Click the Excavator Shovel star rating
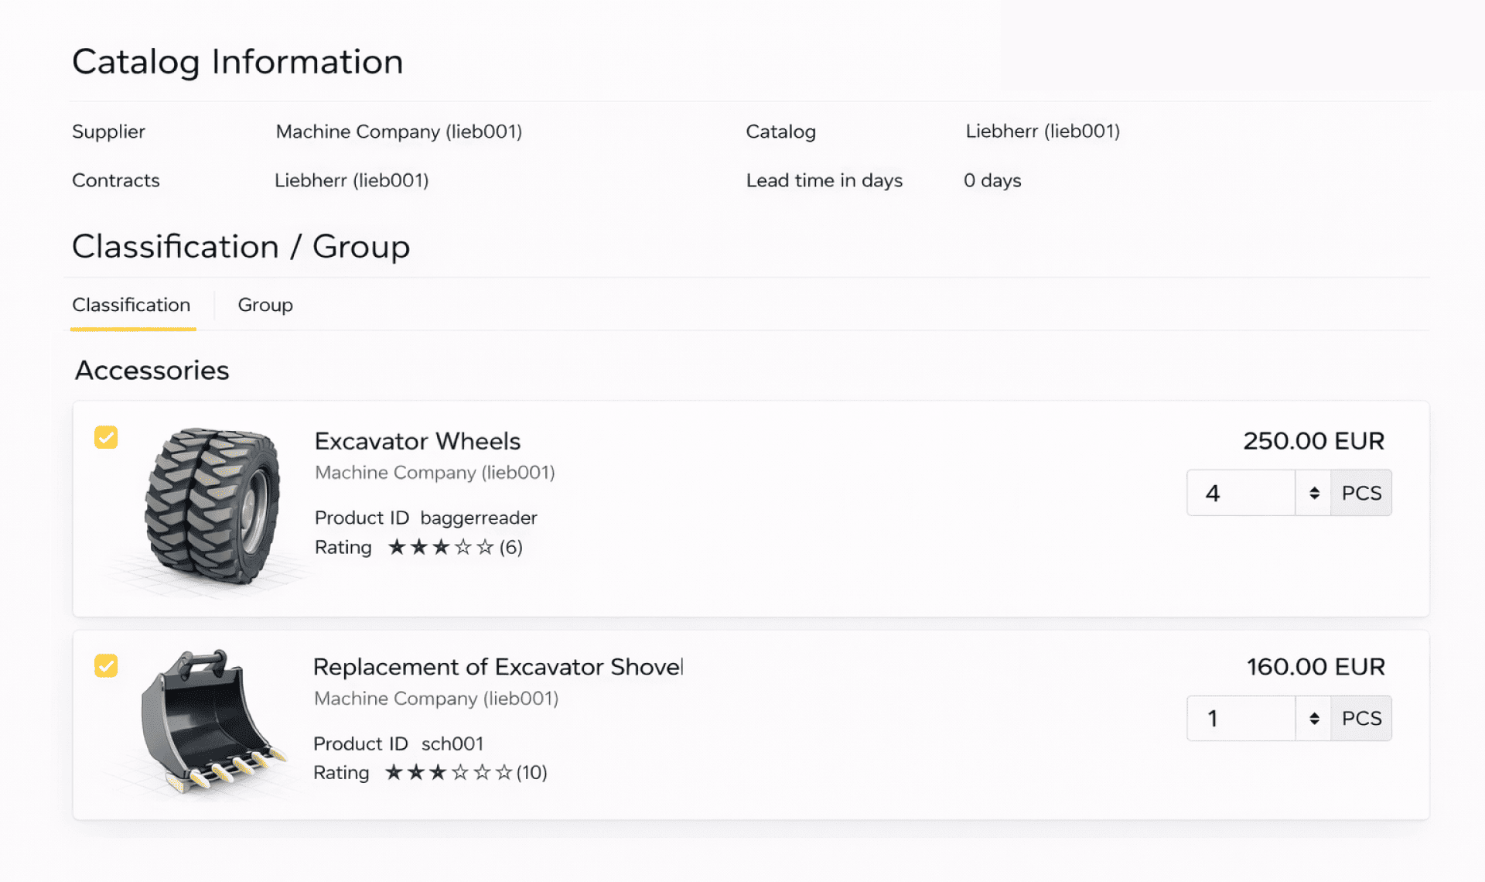The width and height of the screenshot is (1485, 882). (x=448, y=773)
